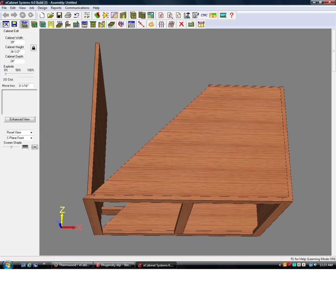Select the Main cabinet view icon
Screen dimensions: 336x289
click(x=24, y=24)
